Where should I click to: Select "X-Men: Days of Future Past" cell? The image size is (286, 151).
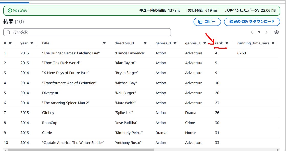click(66, 73)
